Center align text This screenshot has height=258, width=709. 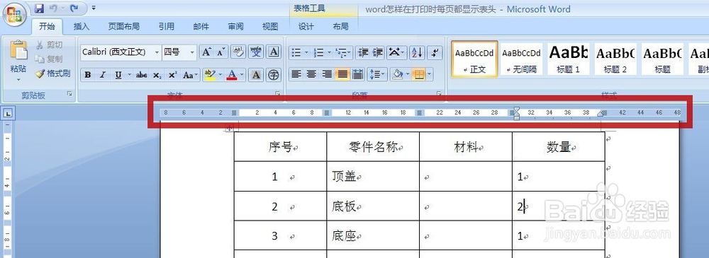click(x=311, y=74)
